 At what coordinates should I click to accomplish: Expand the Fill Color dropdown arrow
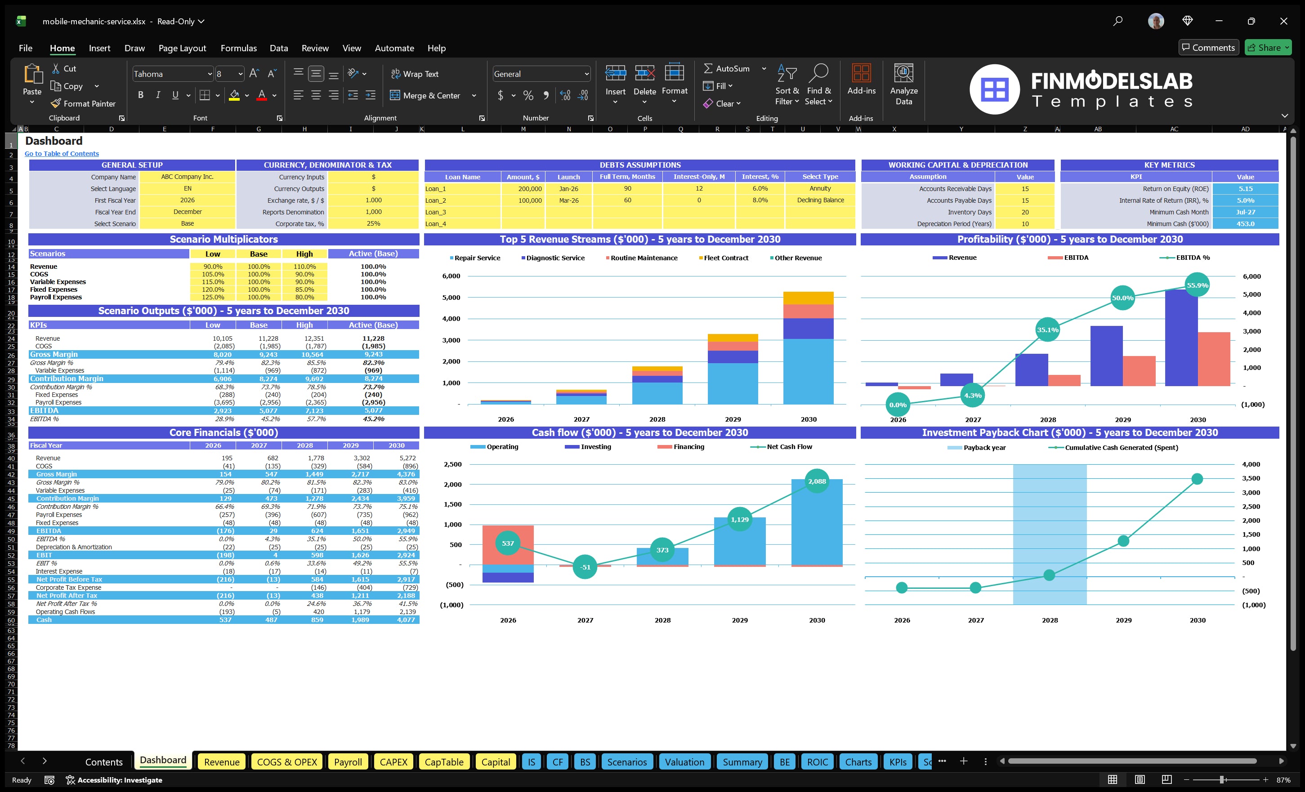[x=247, y=96]
